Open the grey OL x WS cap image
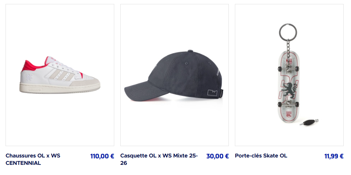The image size is (351, 175). click(x=174, y=75)
